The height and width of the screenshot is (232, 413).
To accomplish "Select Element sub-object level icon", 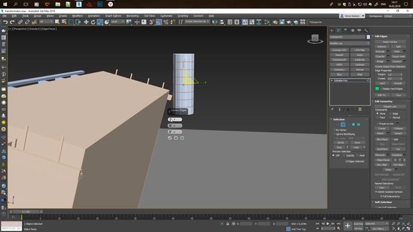I will pyautogui.click(x=359, y=124).
